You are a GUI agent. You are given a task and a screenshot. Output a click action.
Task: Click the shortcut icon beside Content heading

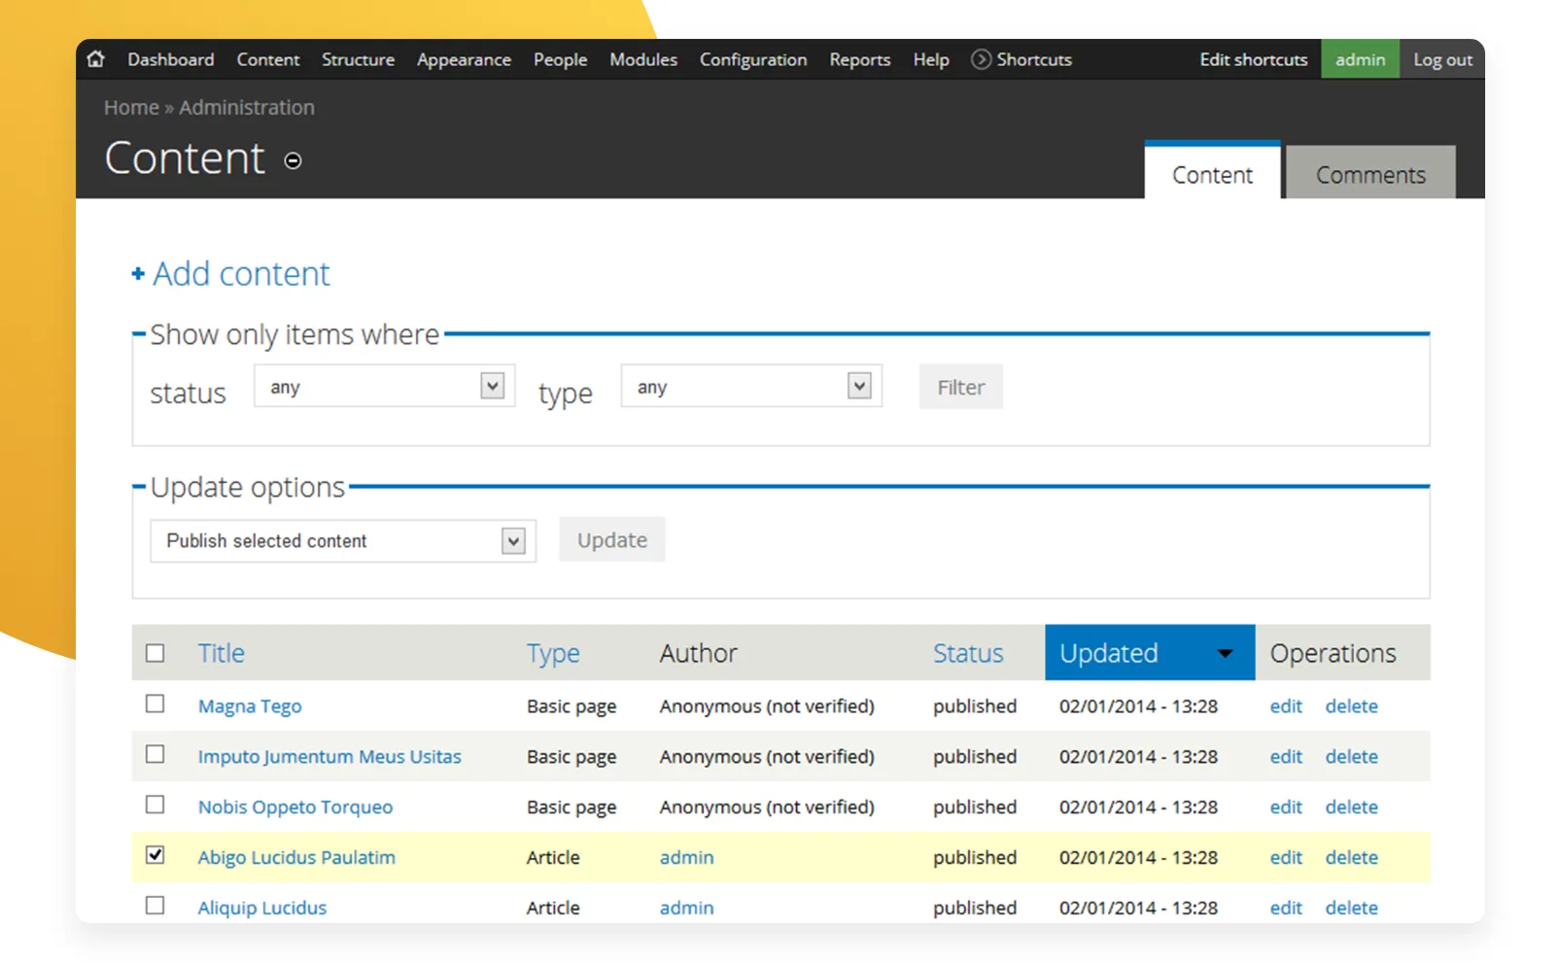click(x=293, y=160)
